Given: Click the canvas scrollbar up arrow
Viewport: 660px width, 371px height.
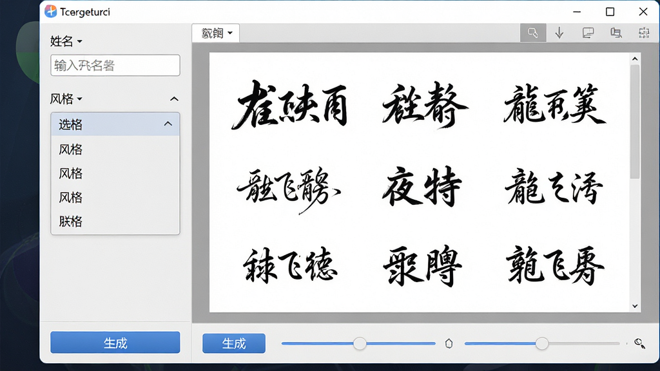Looking at the screenshot, I should 635,59.
